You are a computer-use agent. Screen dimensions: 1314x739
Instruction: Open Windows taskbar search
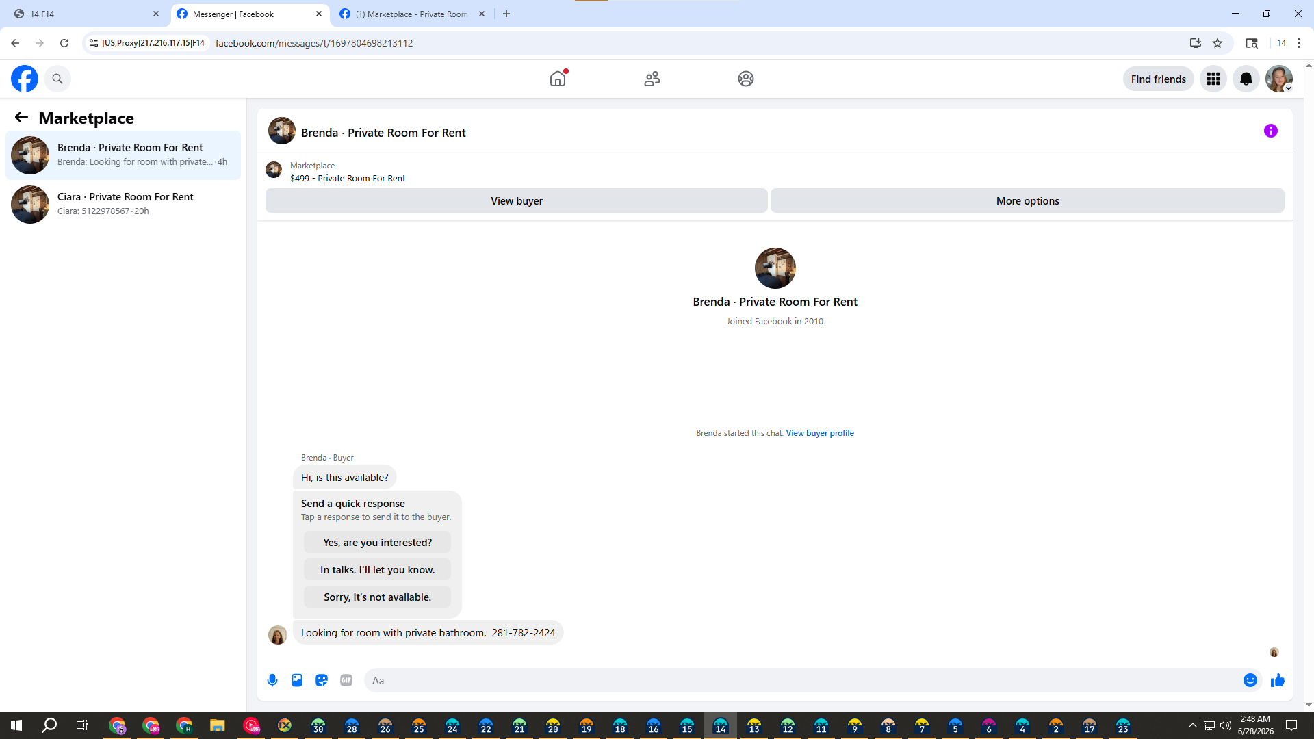(x=49, y=725)
